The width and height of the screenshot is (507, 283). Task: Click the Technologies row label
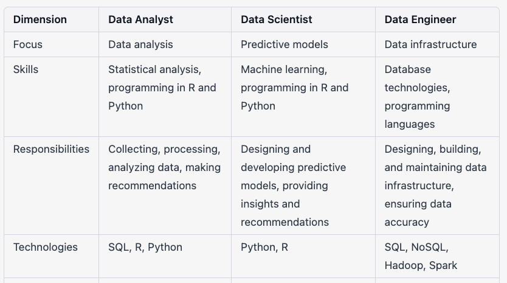(46, 247)
